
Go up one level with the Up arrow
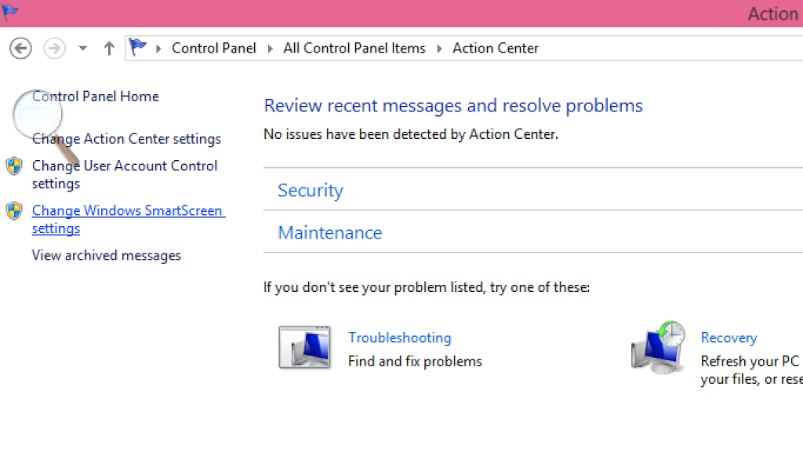109,49
